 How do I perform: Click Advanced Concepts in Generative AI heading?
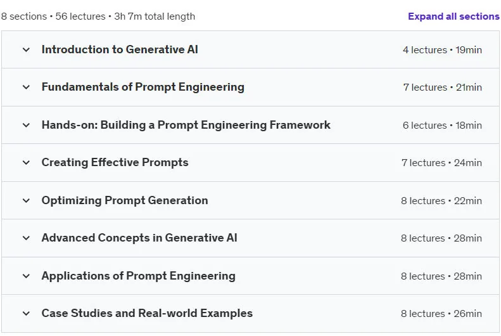(x=139, y=238)
